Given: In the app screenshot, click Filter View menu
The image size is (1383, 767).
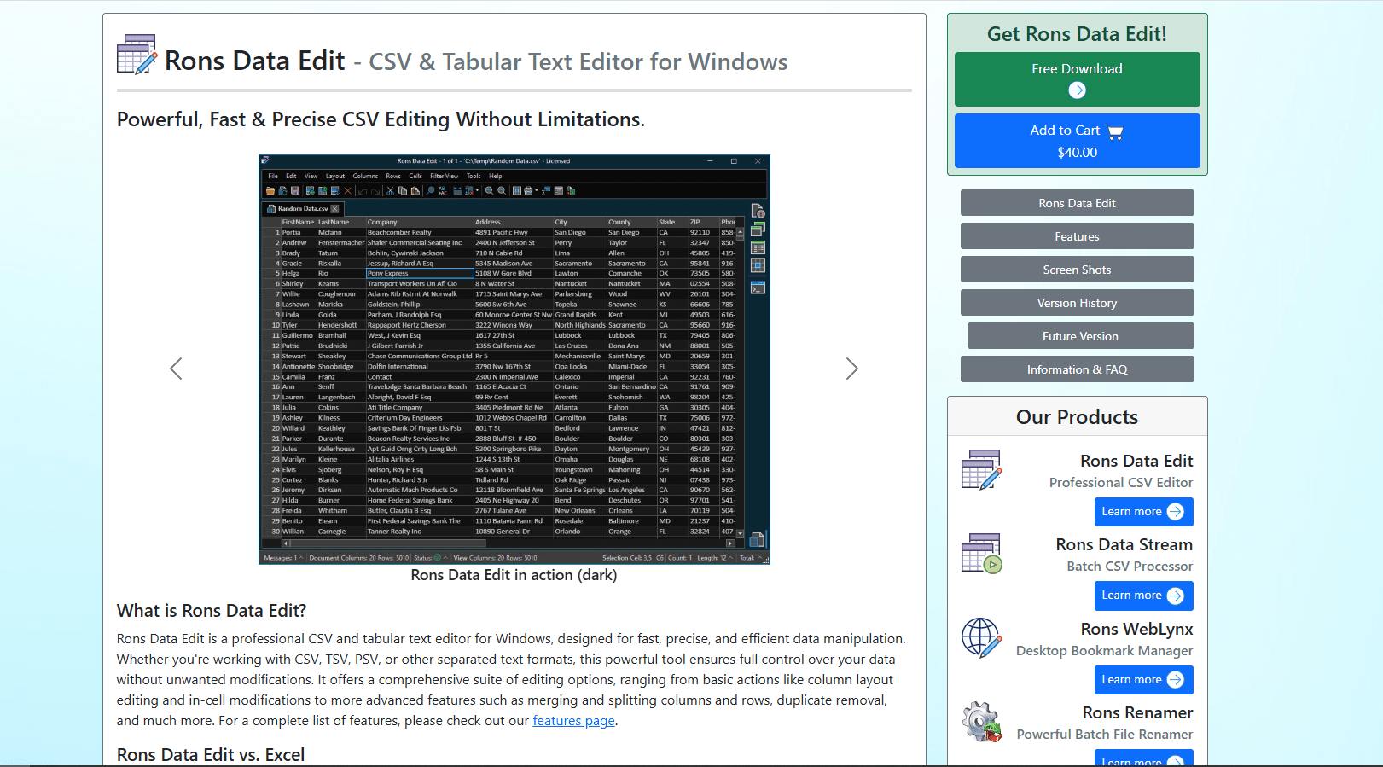Looking at the screenshot, I should point(445,176).
